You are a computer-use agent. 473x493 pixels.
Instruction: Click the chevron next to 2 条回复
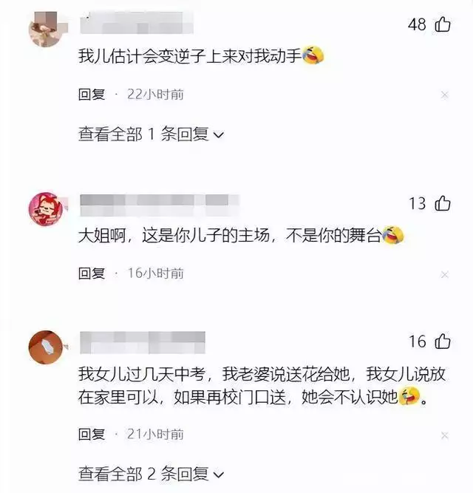click(219, 475)
